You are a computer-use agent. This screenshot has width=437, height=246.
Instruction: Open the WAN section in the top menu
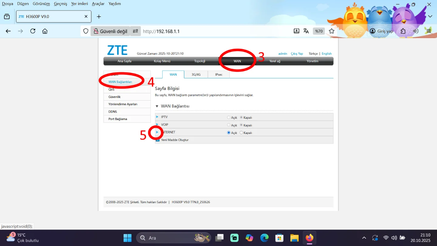[237, 61]
